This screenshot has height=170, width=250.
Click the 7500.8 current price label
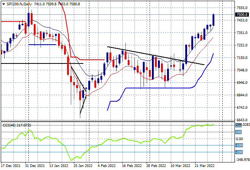tap(242, 15)
